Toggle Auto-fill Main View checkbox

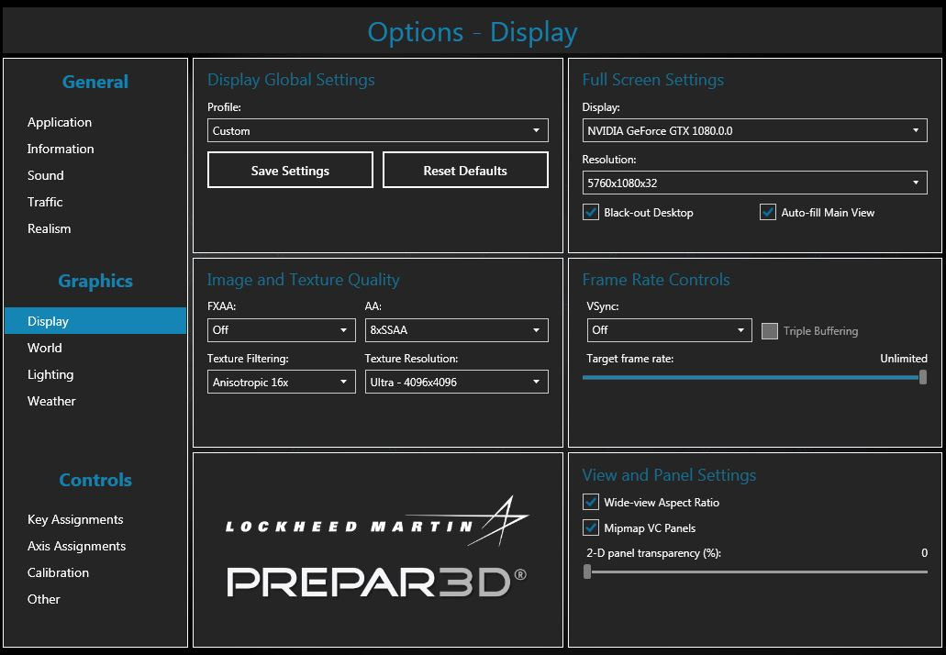[767, 212]
